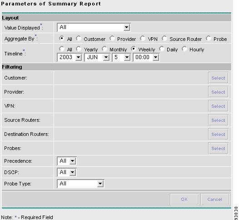Confirm with the OK button

[x=184, y=199]
